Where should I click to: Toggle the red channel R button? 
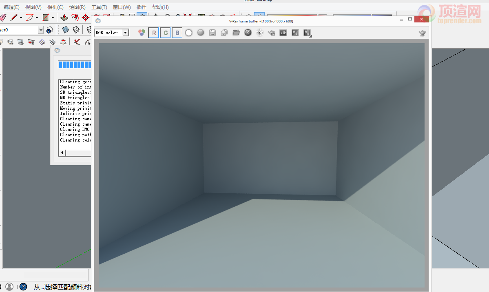tap(154, 33)
